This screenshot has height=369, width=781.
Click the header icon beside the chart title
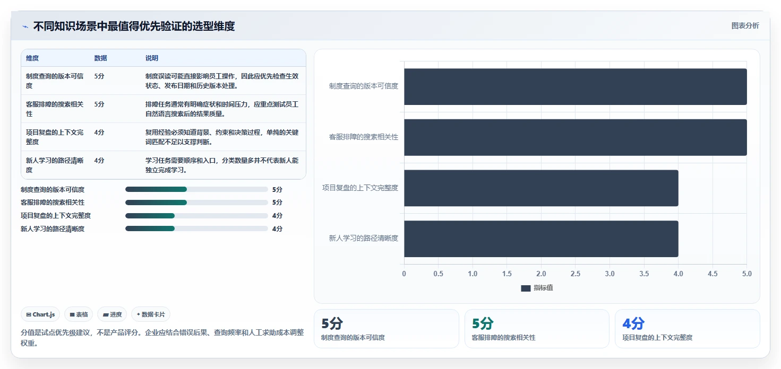point(25,26)
